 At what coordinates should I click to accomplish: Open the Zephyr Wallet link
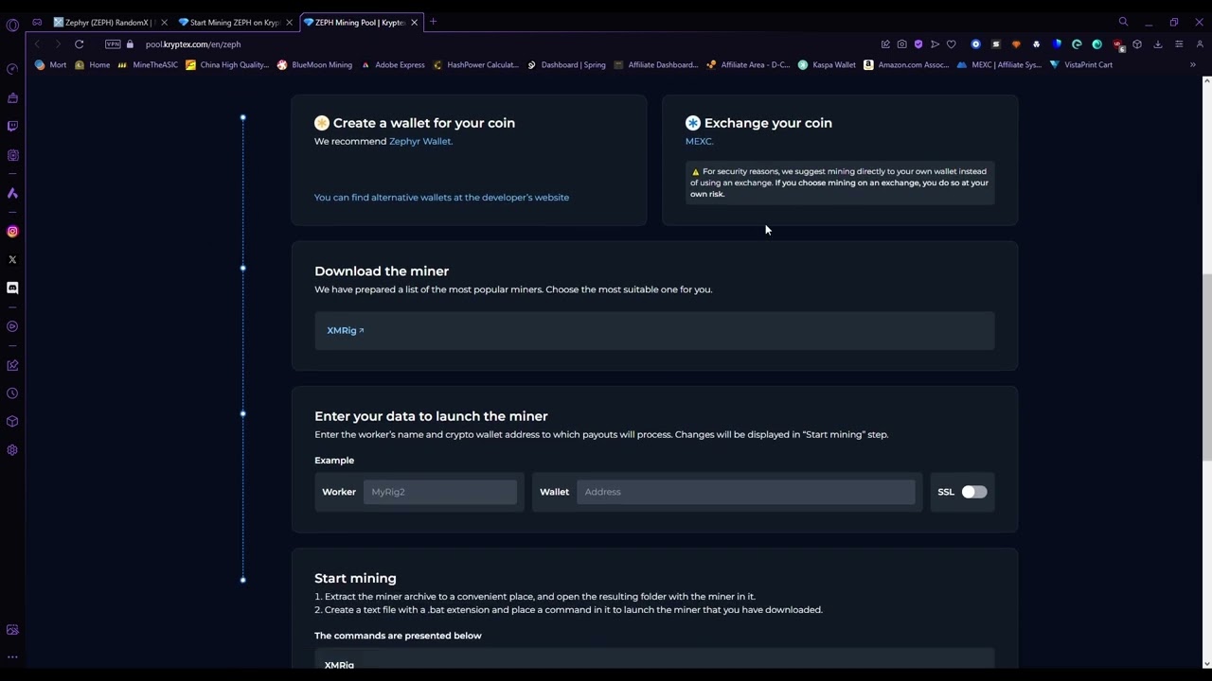pyautogui.click(x=420, y=141)
